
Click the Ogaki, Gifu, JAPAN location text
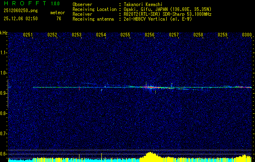(x=167, y=9)
